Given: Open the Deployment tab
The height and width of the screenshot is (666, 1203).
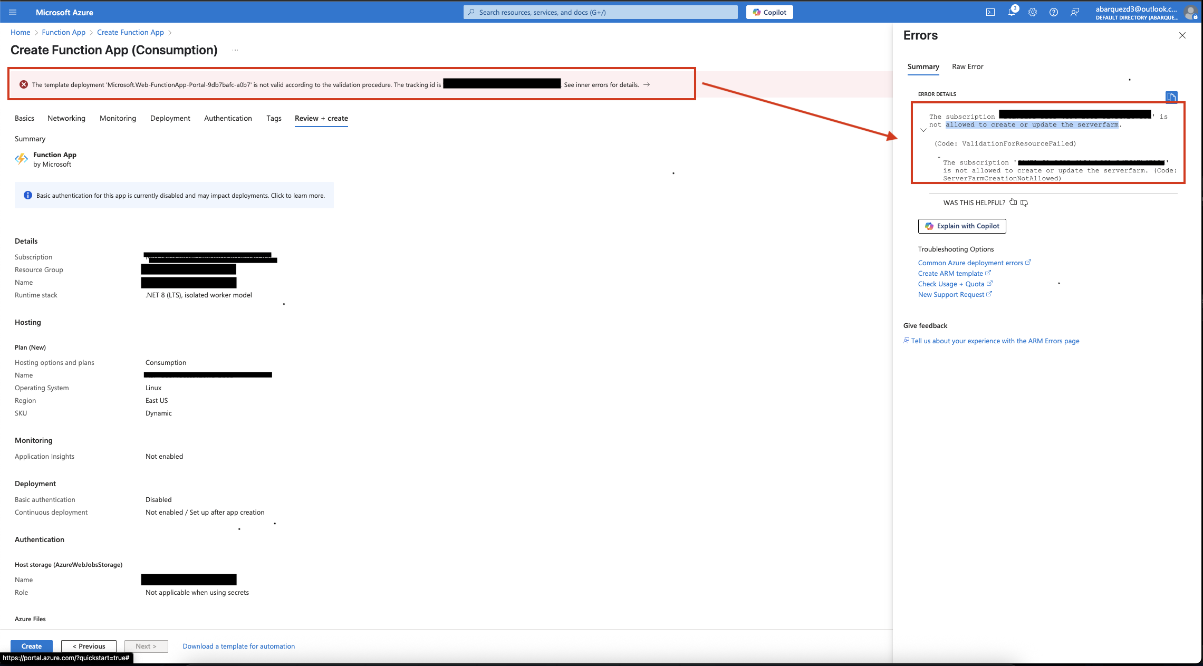Looking at the screenshot, I should [170, 118].
